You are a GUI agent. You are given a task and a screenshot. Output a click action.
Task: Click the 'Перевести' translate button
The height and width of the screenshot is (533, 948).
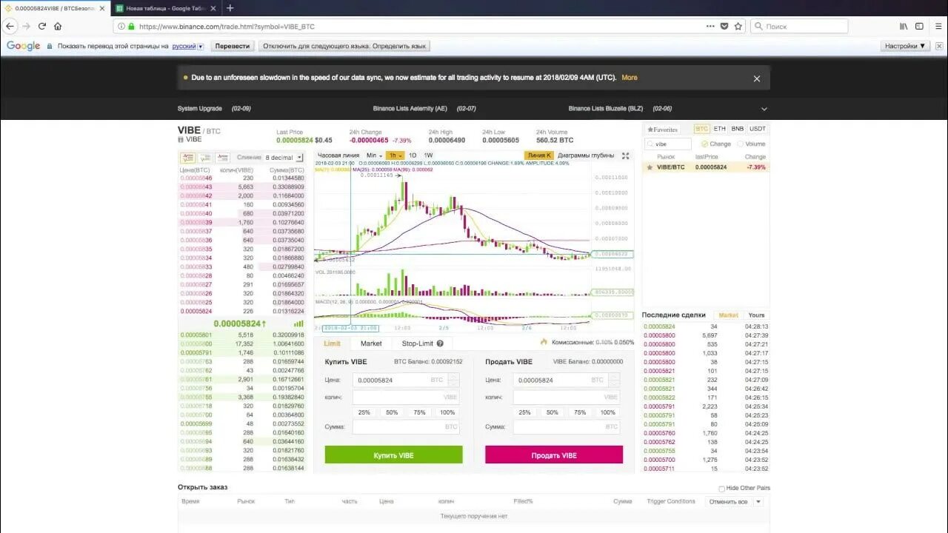coord(232,46)
